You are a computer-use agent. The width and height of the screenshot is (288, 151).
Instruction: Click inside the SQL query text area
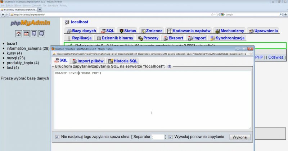coord(151,101)
